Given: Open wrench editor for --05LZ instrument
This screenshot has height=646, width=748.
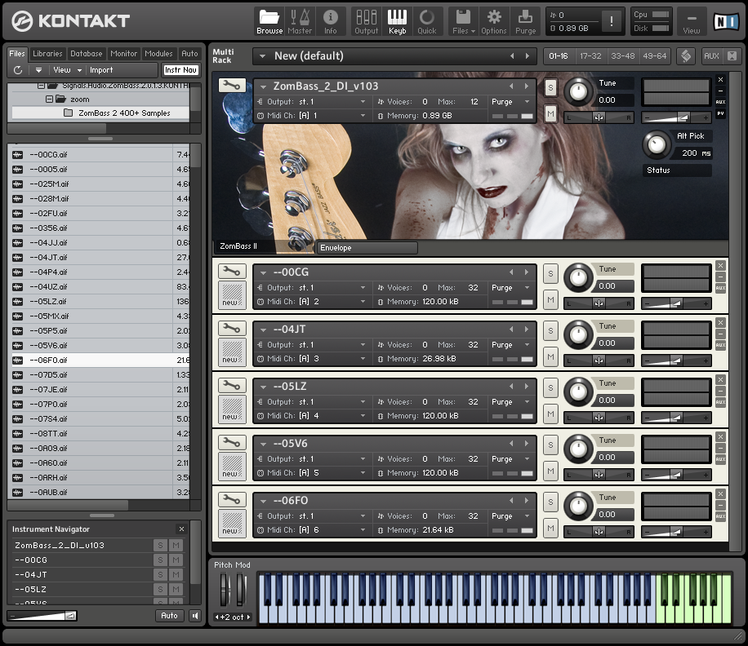Looking at the screenshot, I should [x=232, y=386].
